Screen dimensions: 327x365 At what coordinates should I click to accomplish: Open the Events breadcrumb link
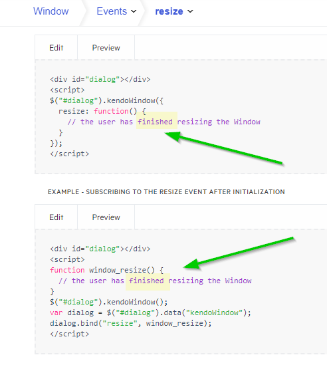[x=112, y=11]
